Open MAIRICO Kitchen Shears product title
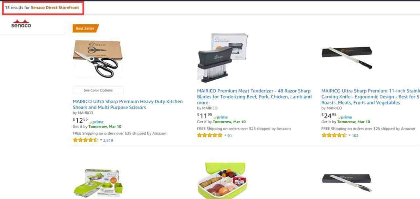 (128, 104)
